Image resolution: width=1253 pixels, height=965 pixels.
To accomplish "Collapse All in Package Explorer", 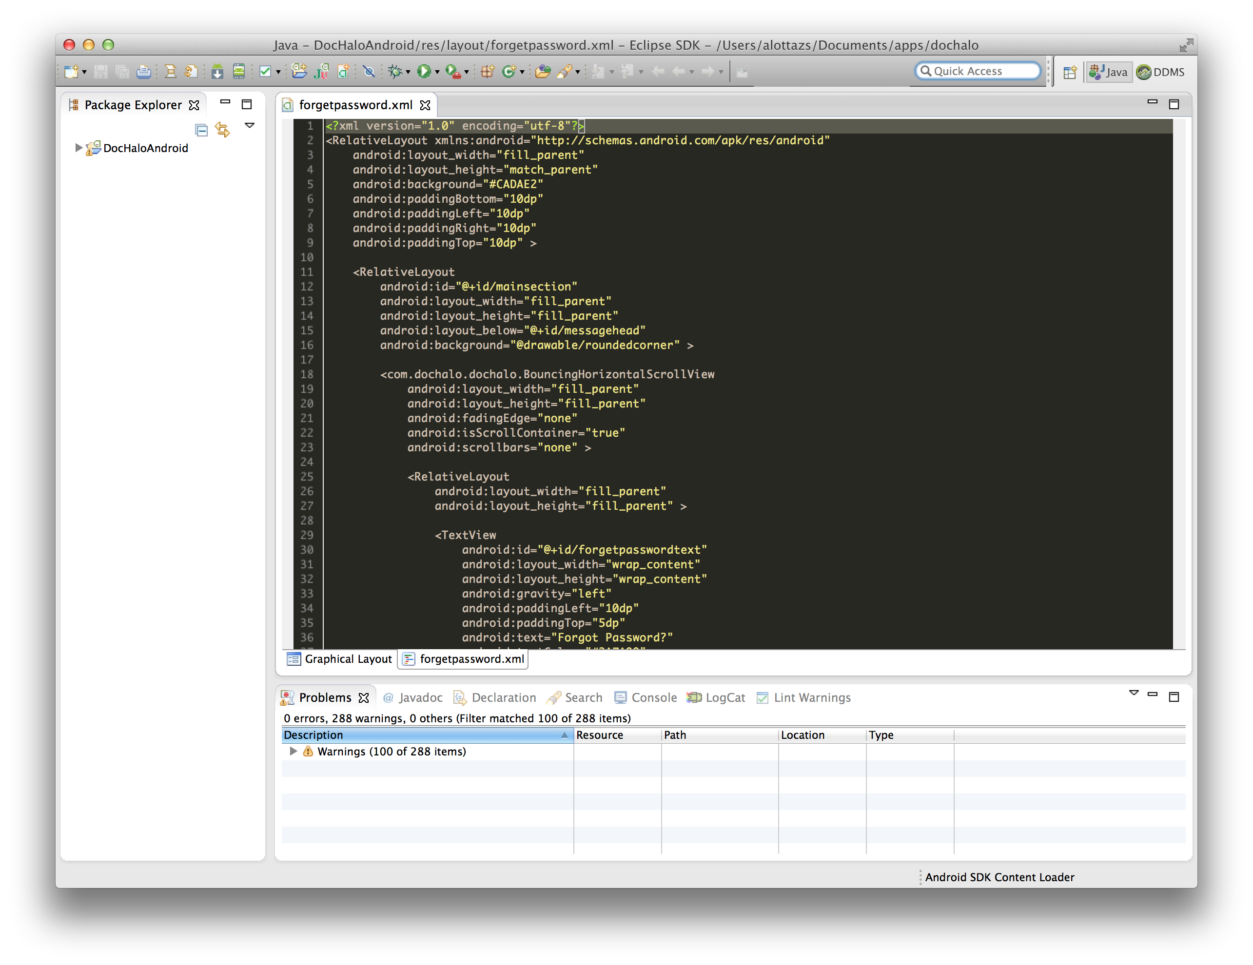I will (x=201, y=130).
